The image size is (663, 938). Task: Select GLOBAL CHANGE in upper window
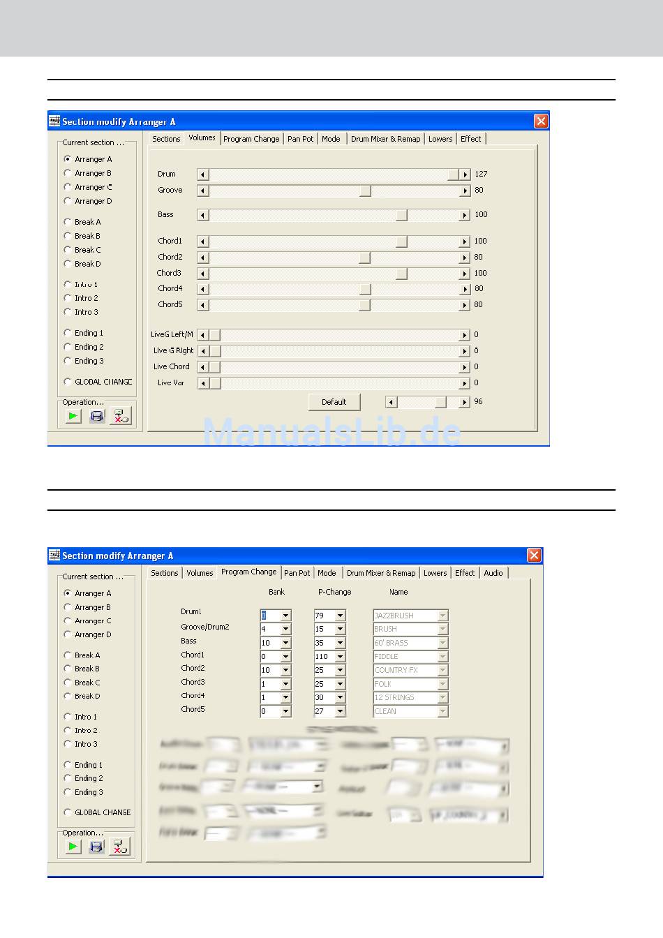point(68,382)
